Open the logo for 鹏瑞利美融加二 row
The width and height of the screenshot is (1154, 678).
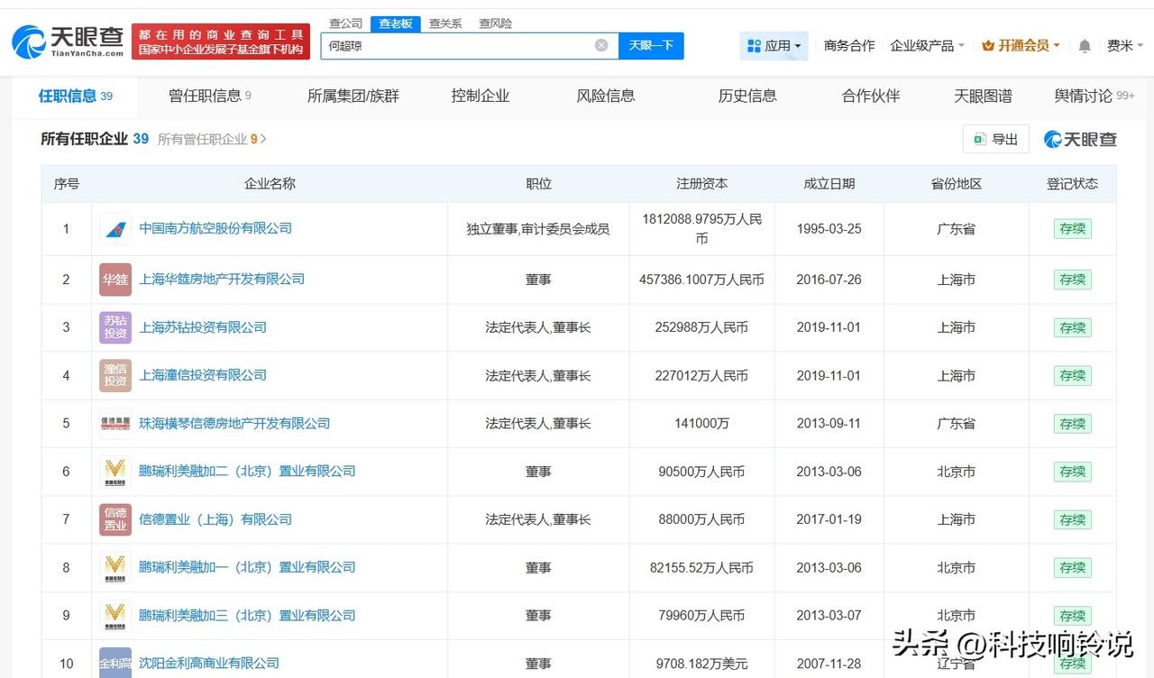point(115,472)
